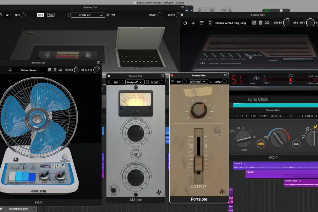Open the Chorus - Classic preset menu on FAN
Viewport: 318px width, 212px height.
point(29,70)
